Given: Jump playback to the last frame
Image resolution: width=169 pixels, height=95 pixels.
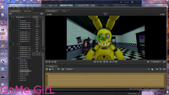Looking at the screenshot, I should (x=116, y=62).
